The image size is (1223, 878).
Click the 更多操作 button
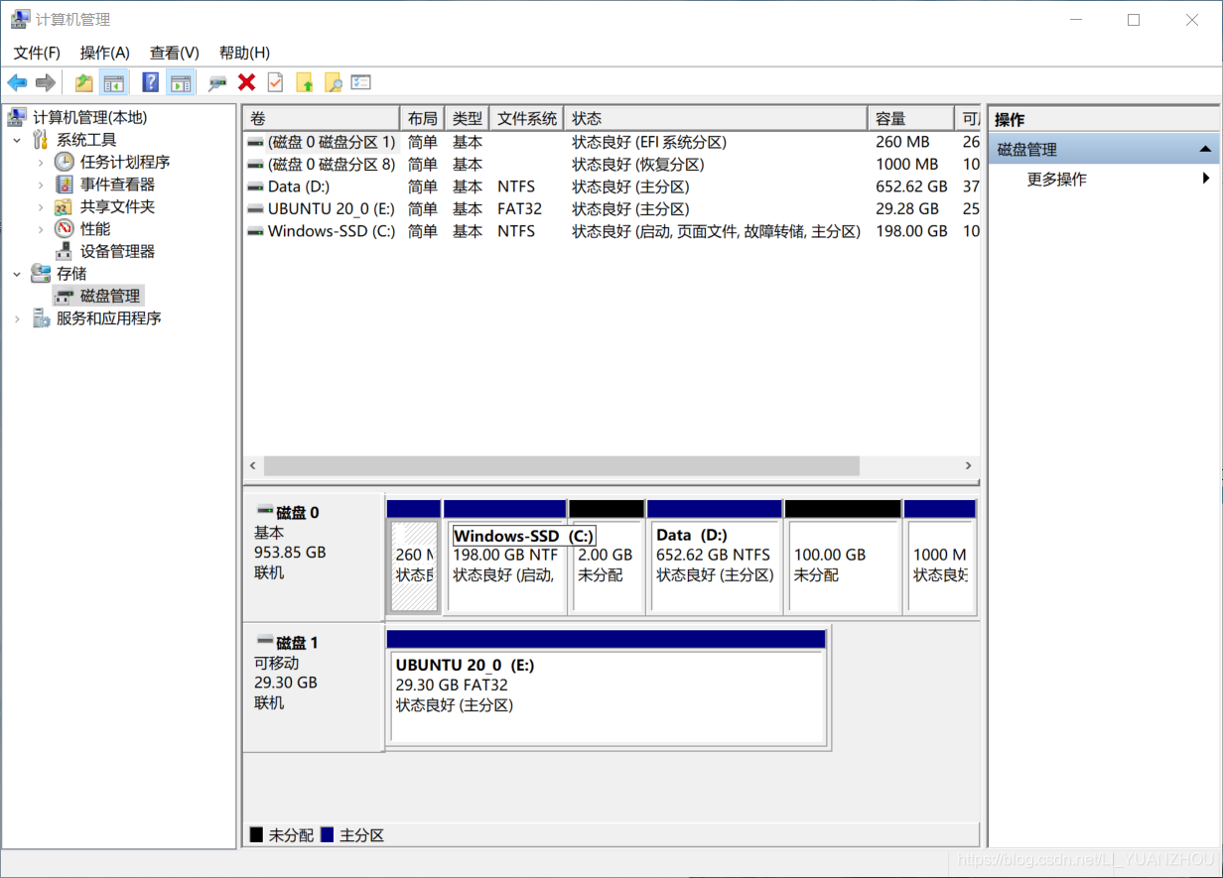[x=1057, y=178]
